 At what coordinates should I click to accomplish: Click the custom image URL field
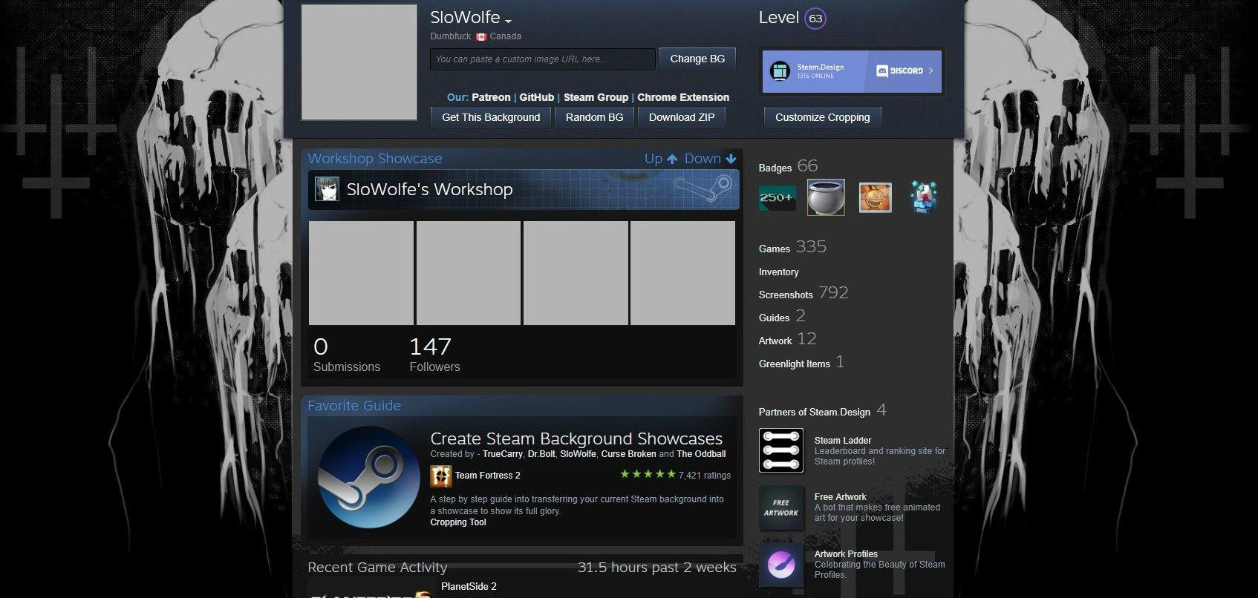point(543,59)
